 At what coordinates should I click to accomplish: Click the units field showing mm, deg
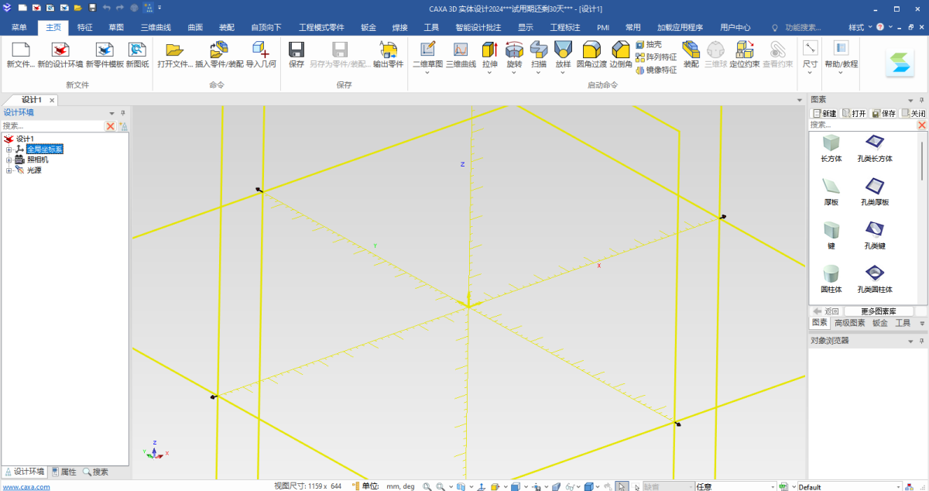(399, 486)
